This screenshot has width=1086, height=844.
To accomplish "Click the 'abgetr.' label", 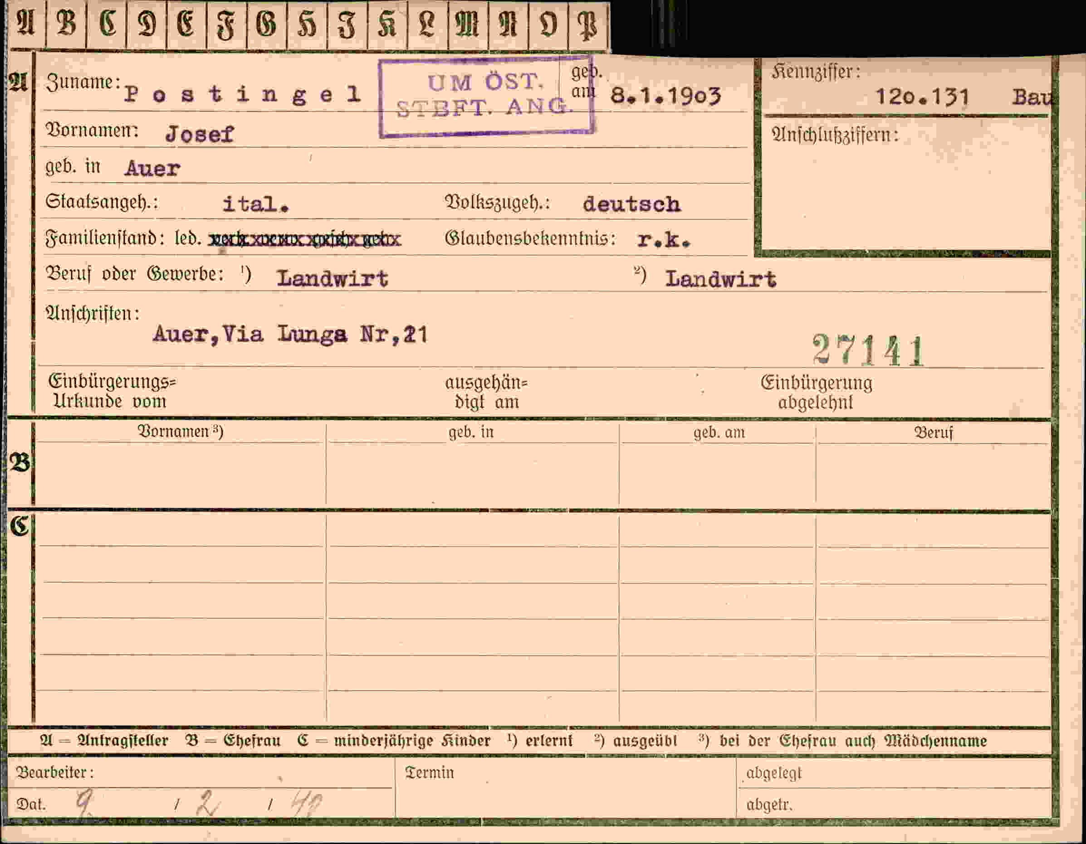I will 769,804.
